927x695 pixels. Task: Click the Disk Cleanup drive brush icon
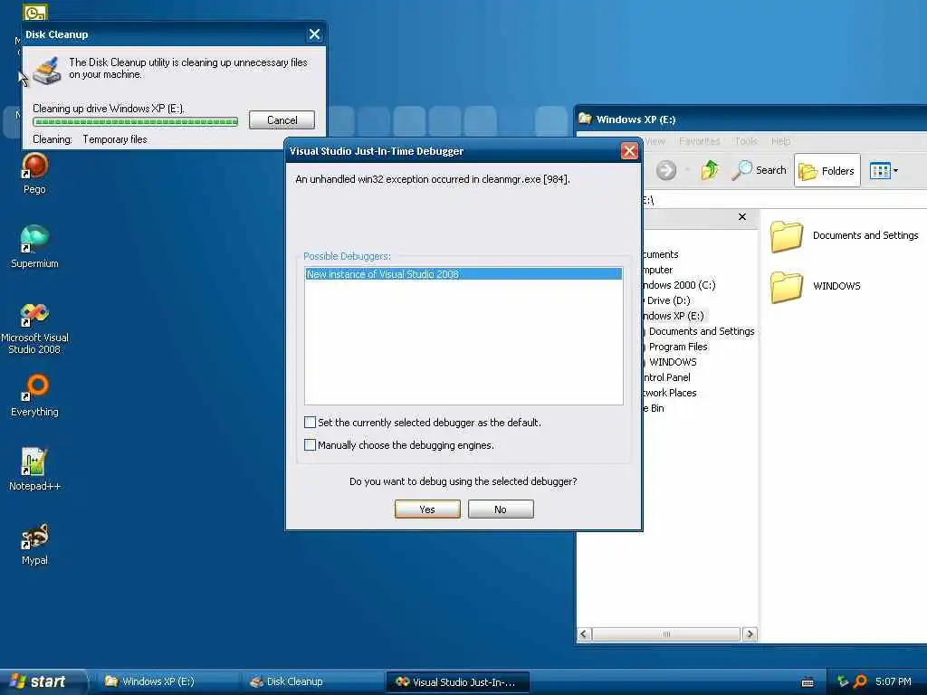[x=47, y=71]
